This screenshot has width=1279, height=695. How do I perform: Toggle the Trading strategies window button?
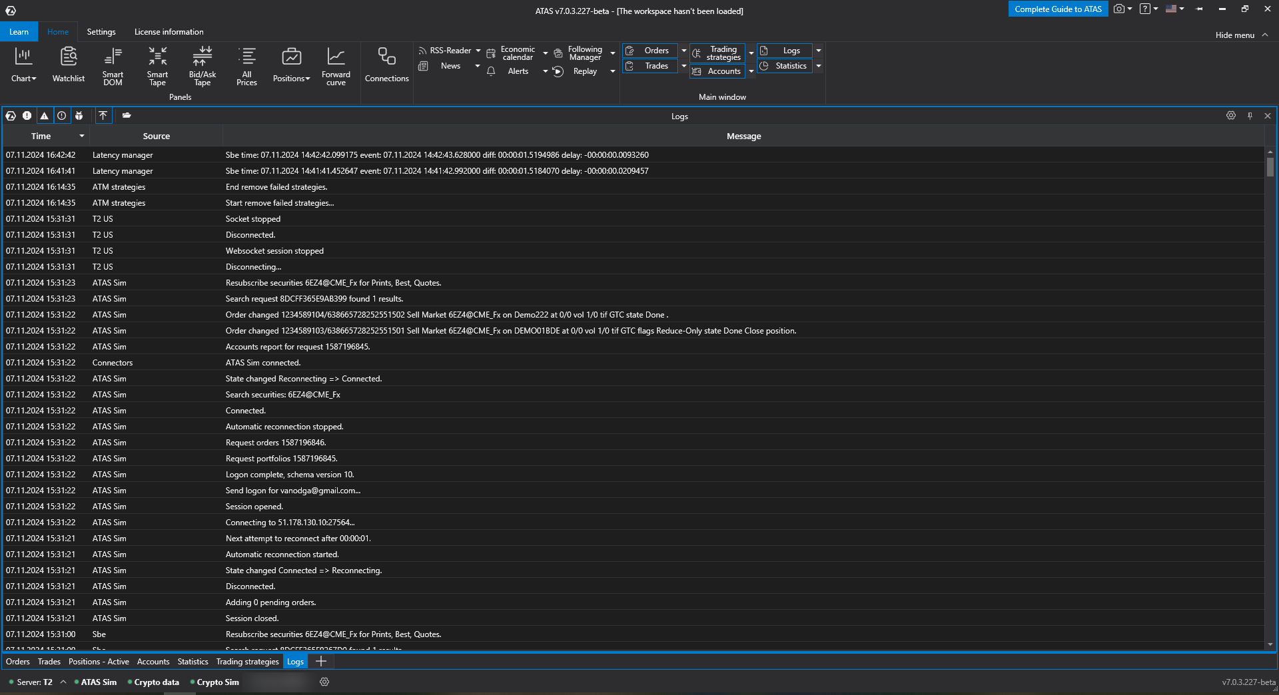717,53
